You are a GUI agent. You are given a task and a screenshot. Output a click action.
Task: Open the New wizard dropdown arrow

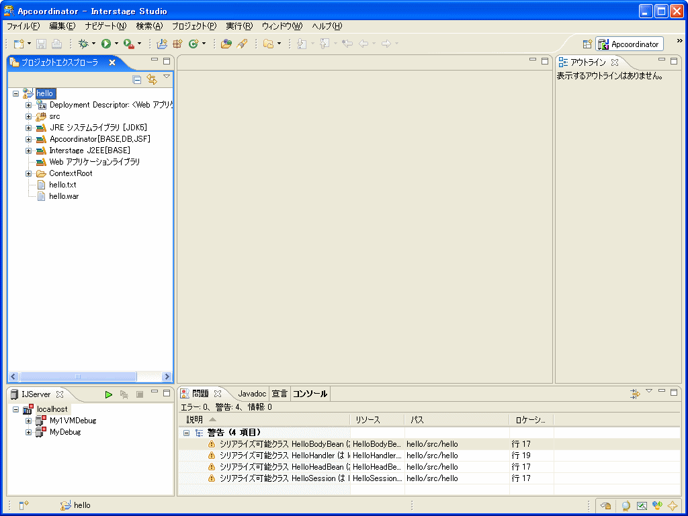[29, 44]
